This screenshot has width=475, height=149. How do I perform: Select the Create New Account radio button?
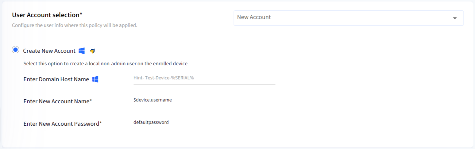(16, 50)
